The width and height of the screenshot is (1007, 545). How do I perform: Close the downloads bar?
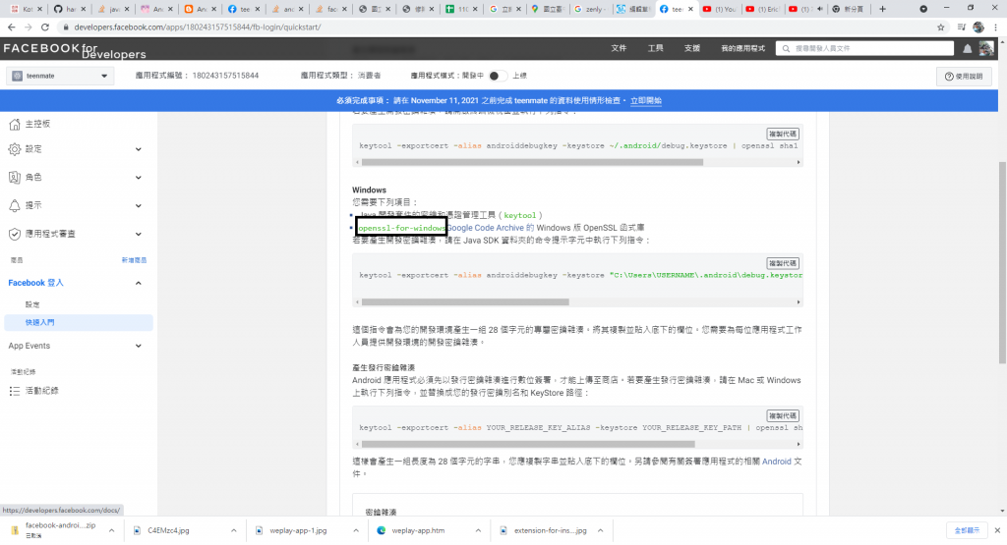[997, 530]
